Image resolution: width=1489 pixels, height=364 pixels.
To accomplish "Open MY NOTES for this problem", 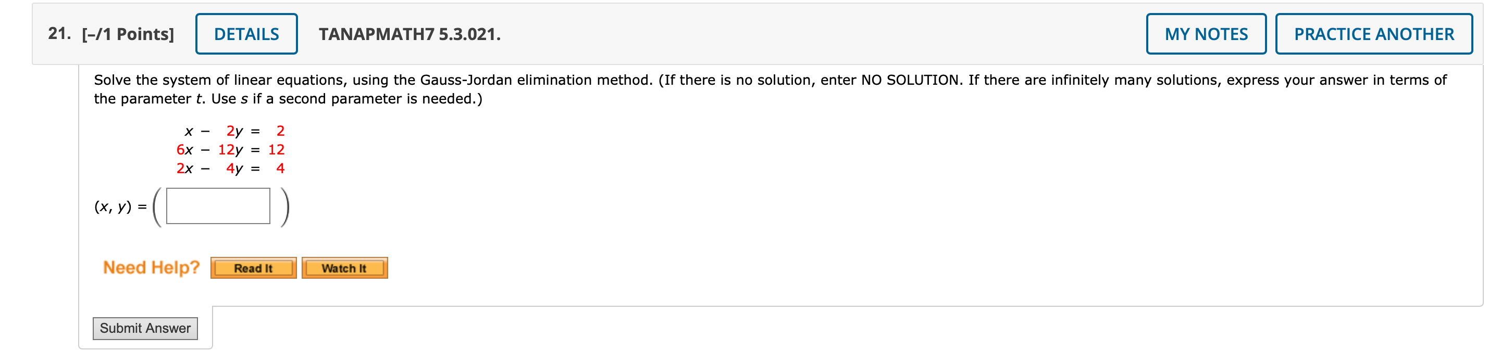I will tap(1206, 34).
